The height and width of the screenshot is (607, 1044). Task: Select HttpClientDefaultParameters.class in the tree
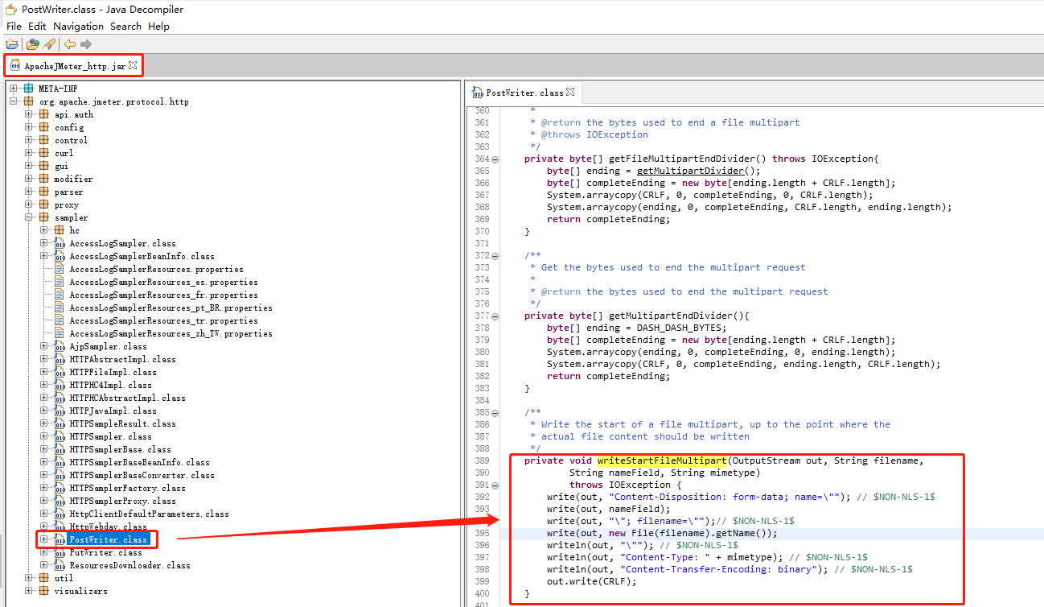(149, 514)
